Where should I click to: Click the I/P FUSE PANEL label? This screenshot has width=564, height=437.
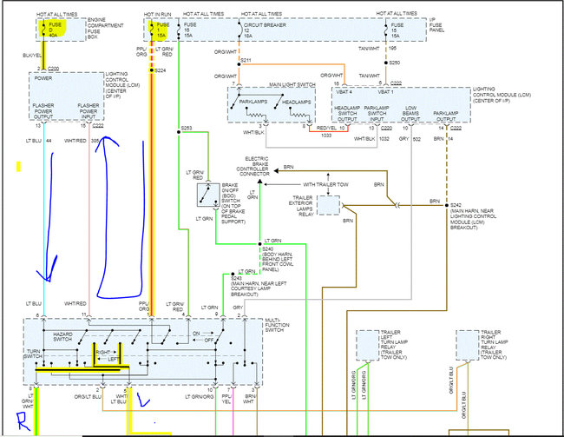point(436,25)
